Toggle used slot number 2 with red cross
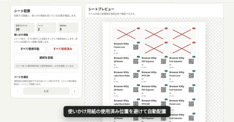Screen dimensions: 234x122 [154, 34]
